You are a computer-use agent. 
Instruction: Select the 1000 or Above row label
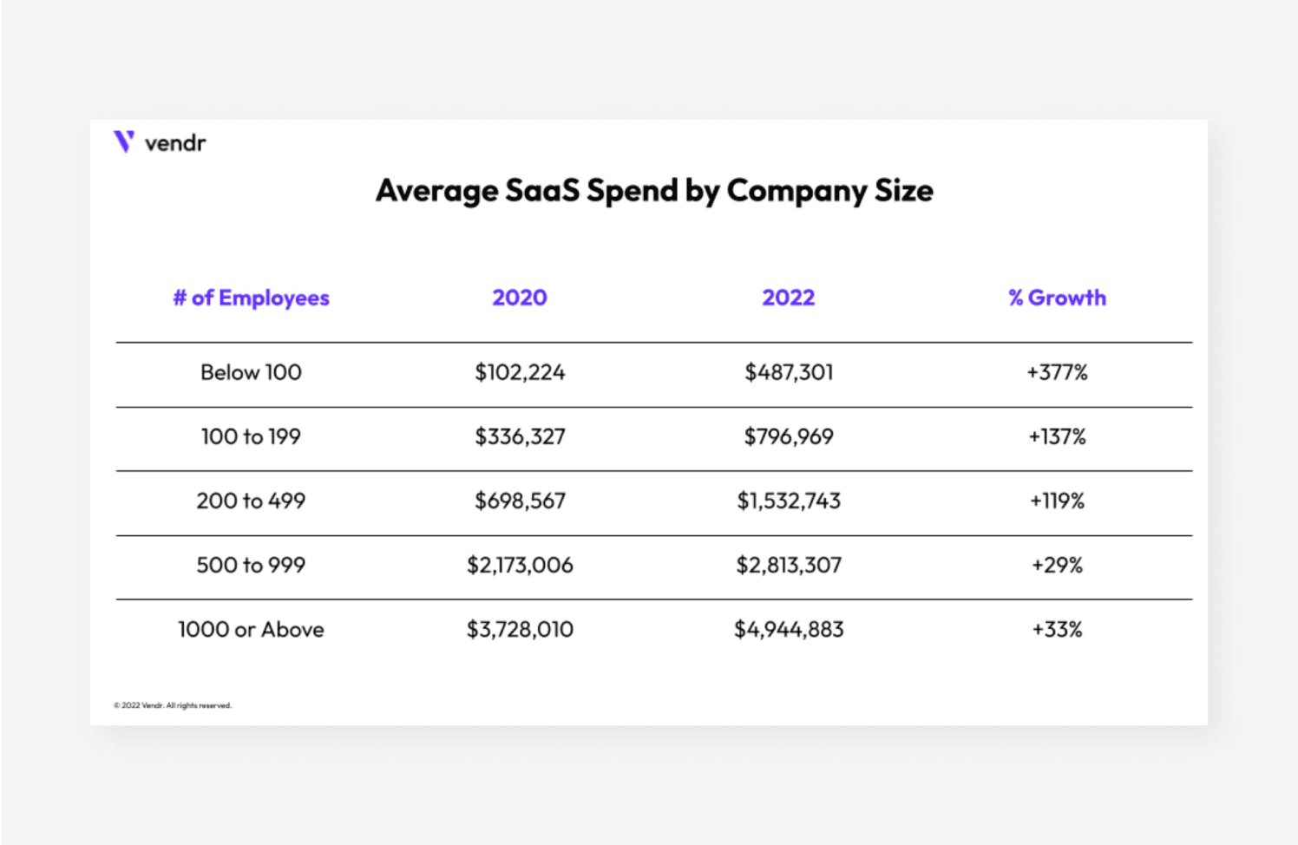point(251,629)
